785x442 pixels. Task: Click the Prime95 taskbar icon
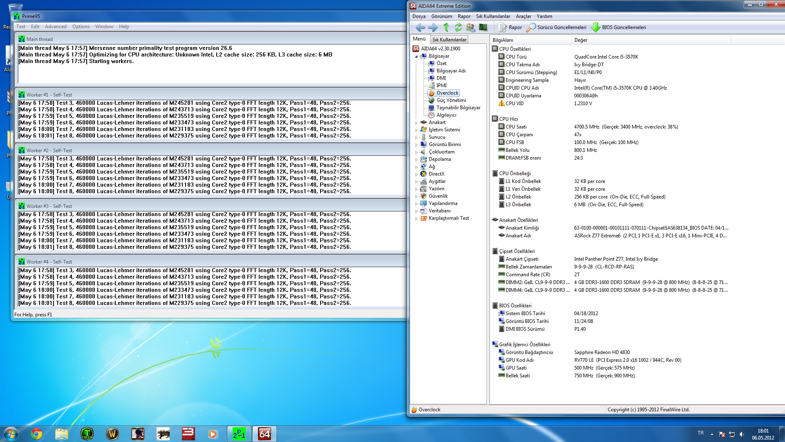239,434
